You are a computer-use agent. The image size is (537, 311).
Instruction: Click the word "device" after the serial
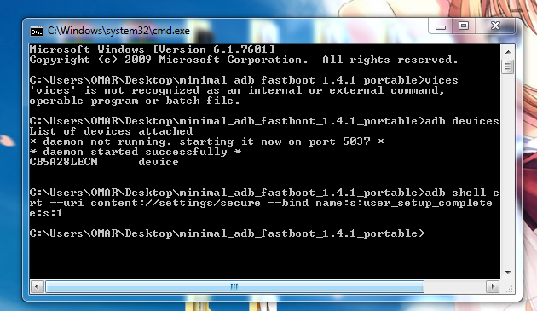tap(159, 162)
